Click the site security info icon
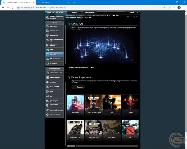 18,7
